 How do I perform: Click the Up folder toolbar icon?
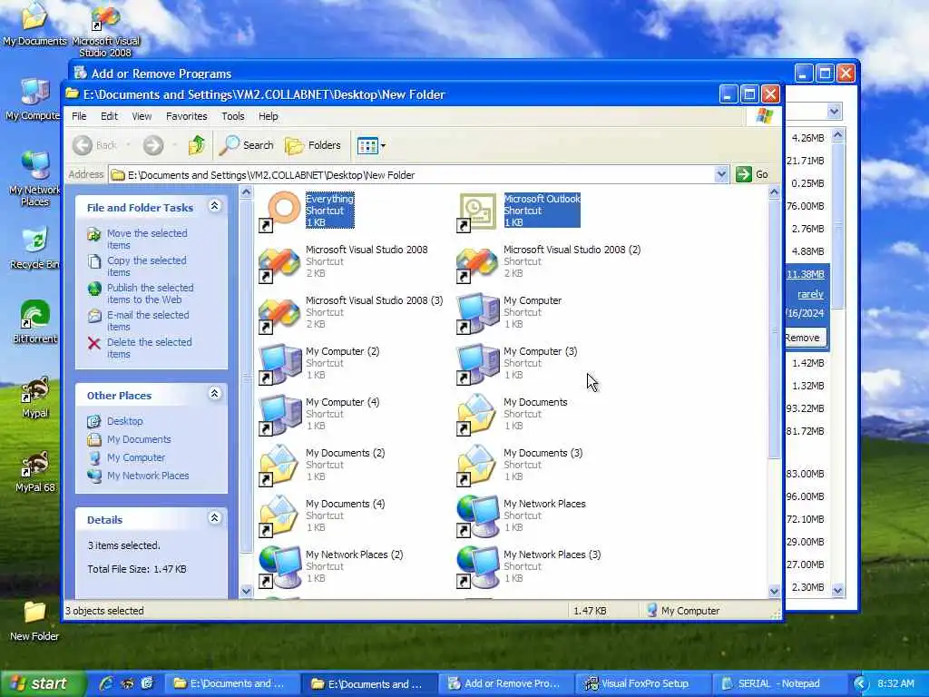197,145
